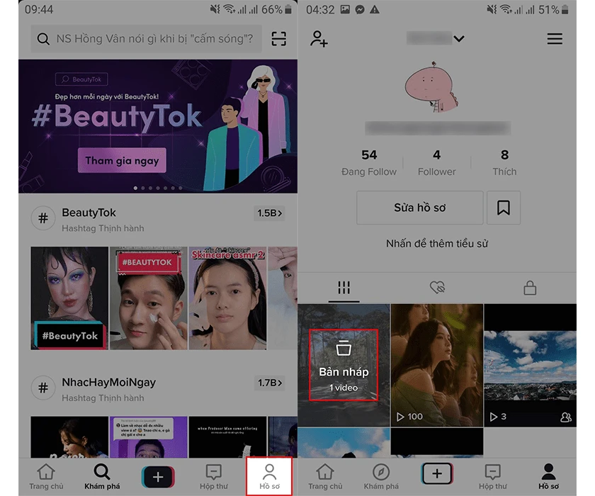The height and width of the screenshot is (496, 595).
Task: Open the Bản nháp drafts thumbnail
Action: pos(344,365)
